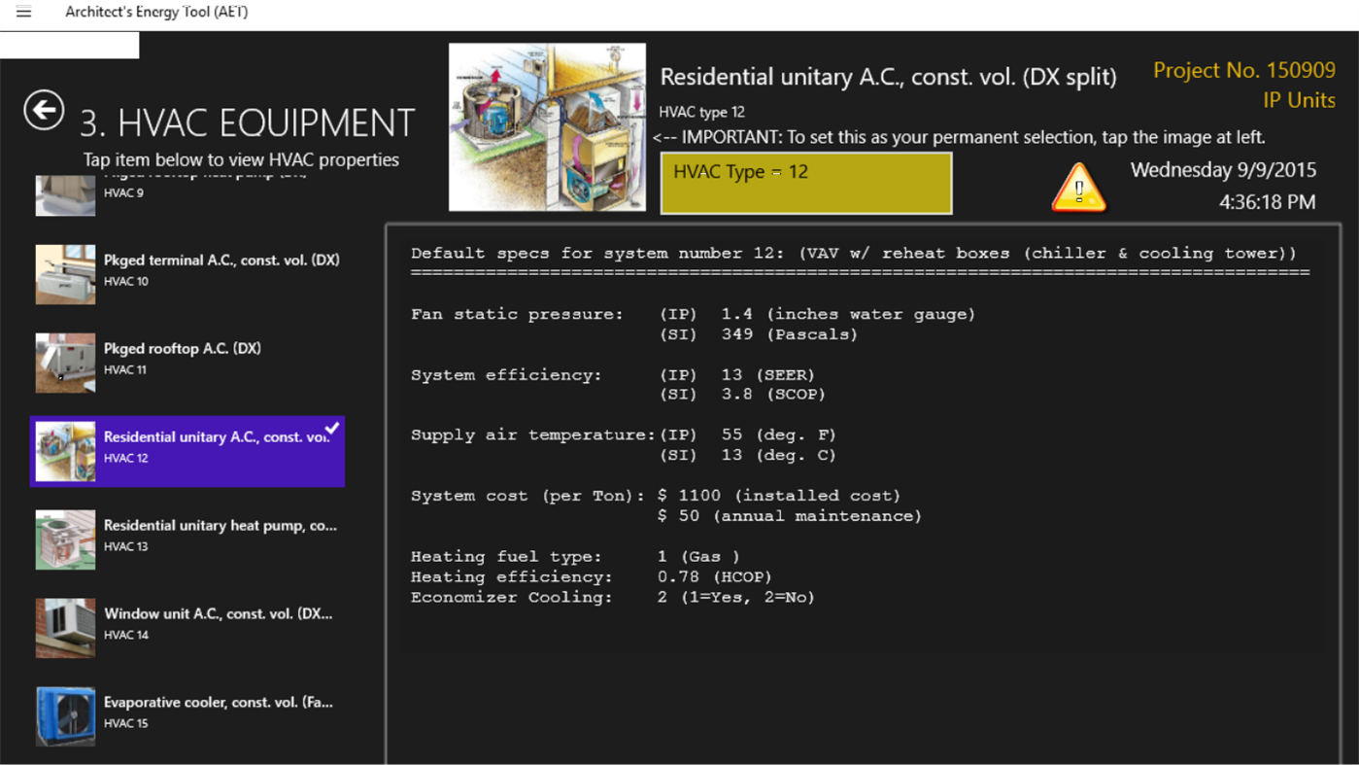Image resolution: width=1359 pixels, height=765 pixels.
Task: Click the Window unit A.C. thumbnail icon
Action: [64, 627]
